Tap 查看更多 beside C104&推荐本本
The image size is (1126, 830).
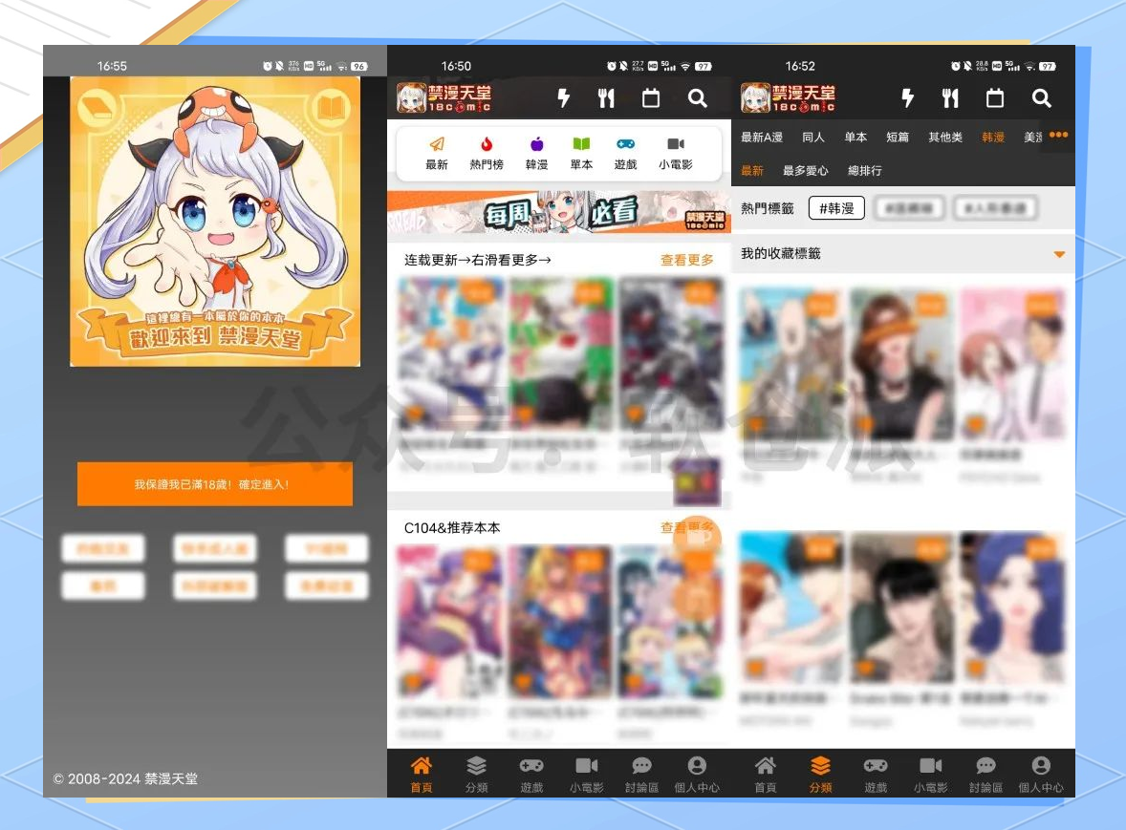pos(686,527)
